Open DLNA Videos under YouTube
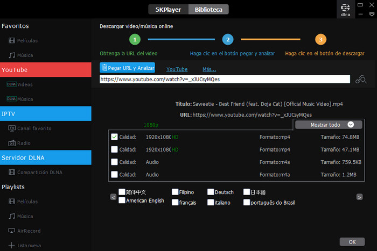Viewport: 377px width, 251px height. coord(20,84)
